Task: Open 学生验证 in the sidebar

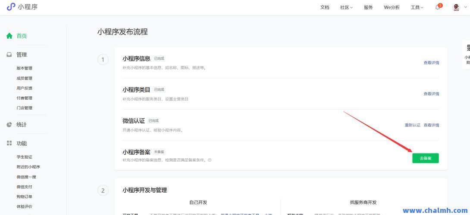Action: (24, 157)
